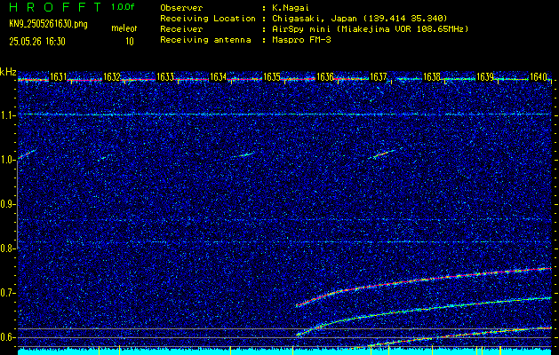559x355 pixels.
Task: Click the kHz axis unit label
Action: click(8, 72)
